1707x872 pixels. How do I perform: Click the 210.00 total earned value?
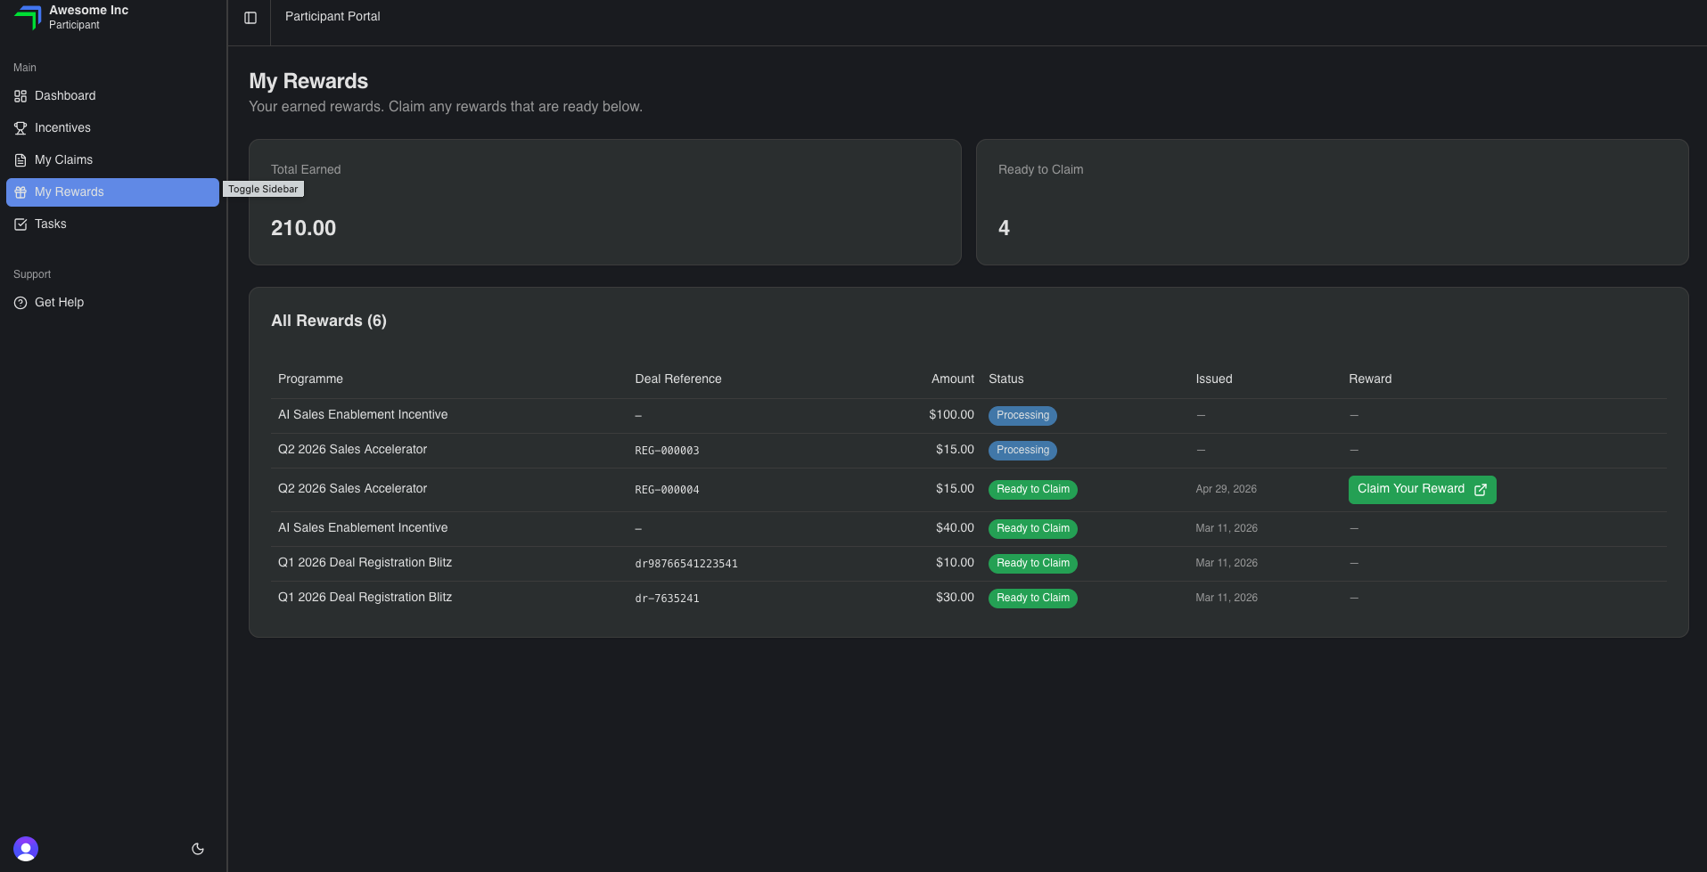(x=303, y=228)
